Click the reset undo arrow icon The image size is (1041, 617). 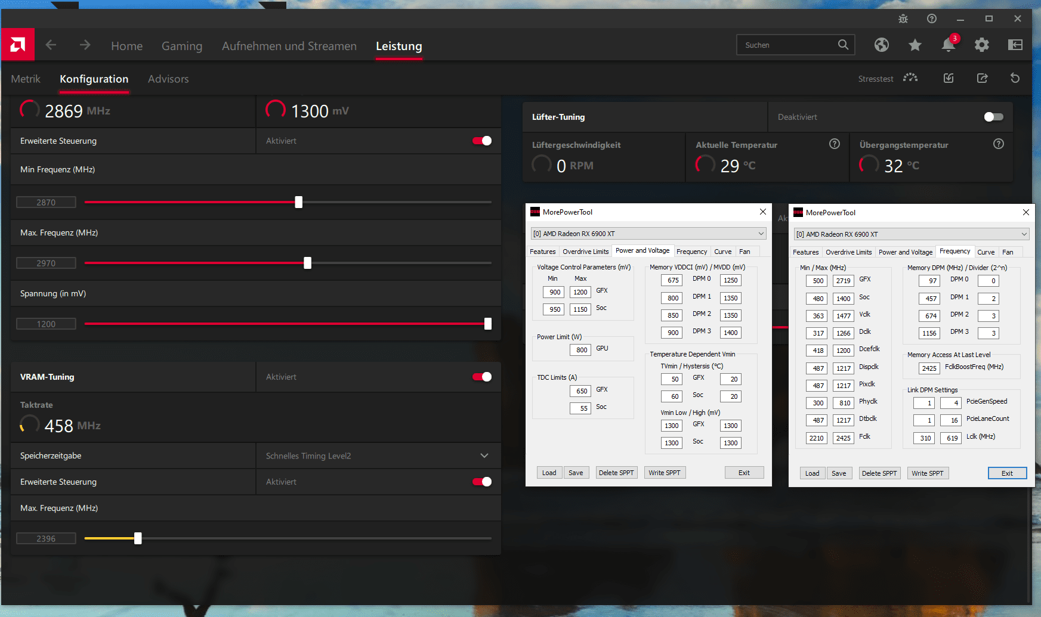tap(1015, 78)
